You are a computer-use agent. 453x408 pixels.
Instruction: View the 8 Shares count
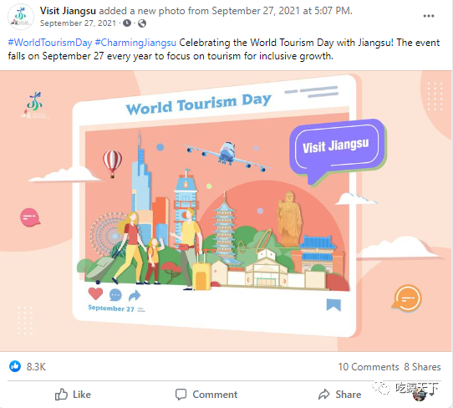point(422,367)
